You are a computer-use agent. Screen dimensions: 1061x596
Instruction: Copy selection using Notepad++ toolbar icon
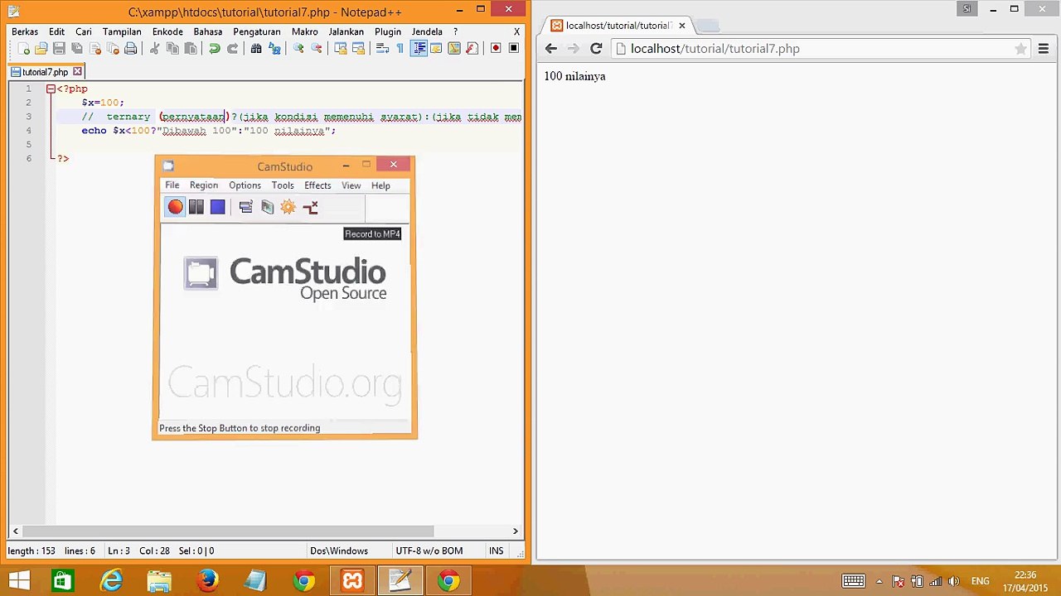tap(172, 49)
